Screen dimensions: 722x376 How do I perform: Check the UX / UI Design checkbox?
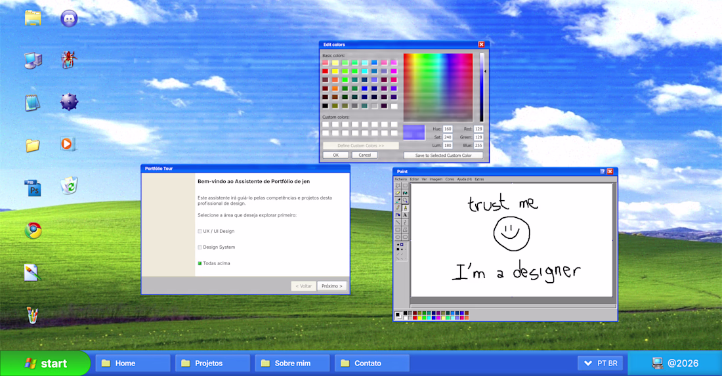tap(200, 232)
